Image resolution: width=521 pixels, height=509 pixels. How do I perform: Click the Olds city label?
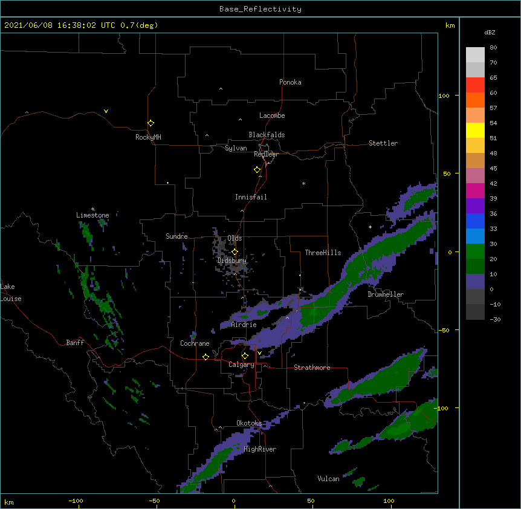click(x=235, y=238)
